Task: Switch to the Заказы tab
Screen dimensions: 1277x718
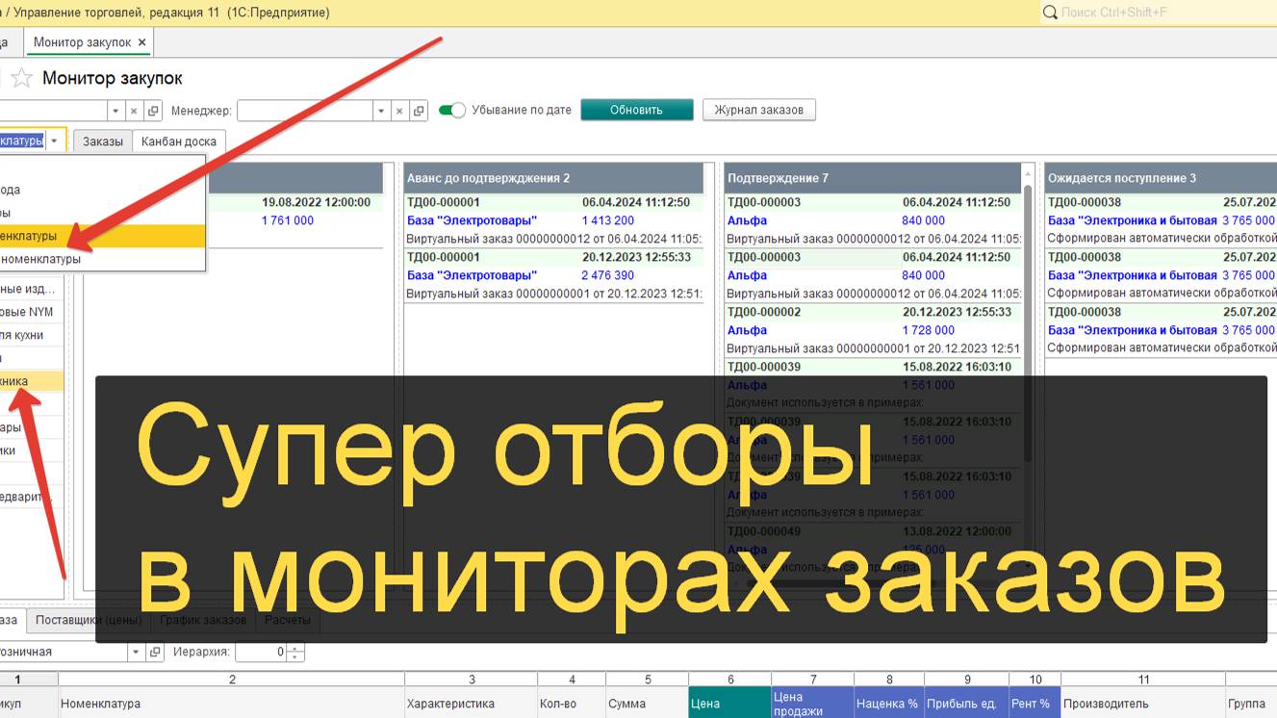Action: [x=103, y=141]
